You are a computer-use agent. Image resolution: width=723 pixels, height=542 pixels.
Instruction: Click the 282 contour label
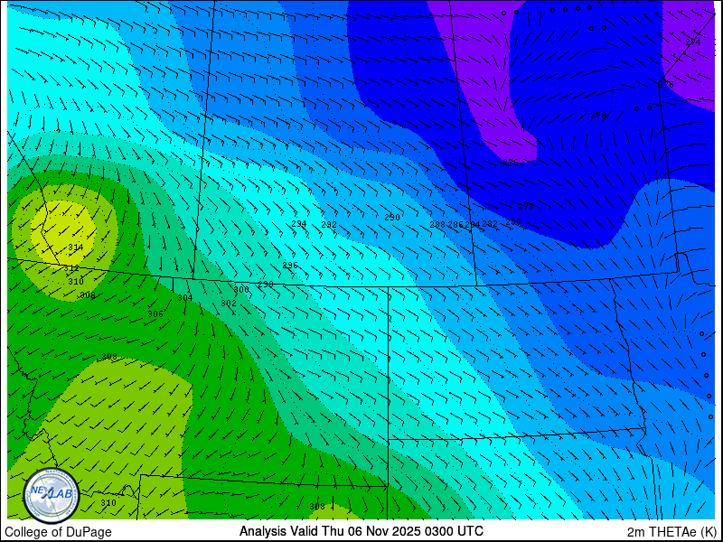click(x=490, y=223)
